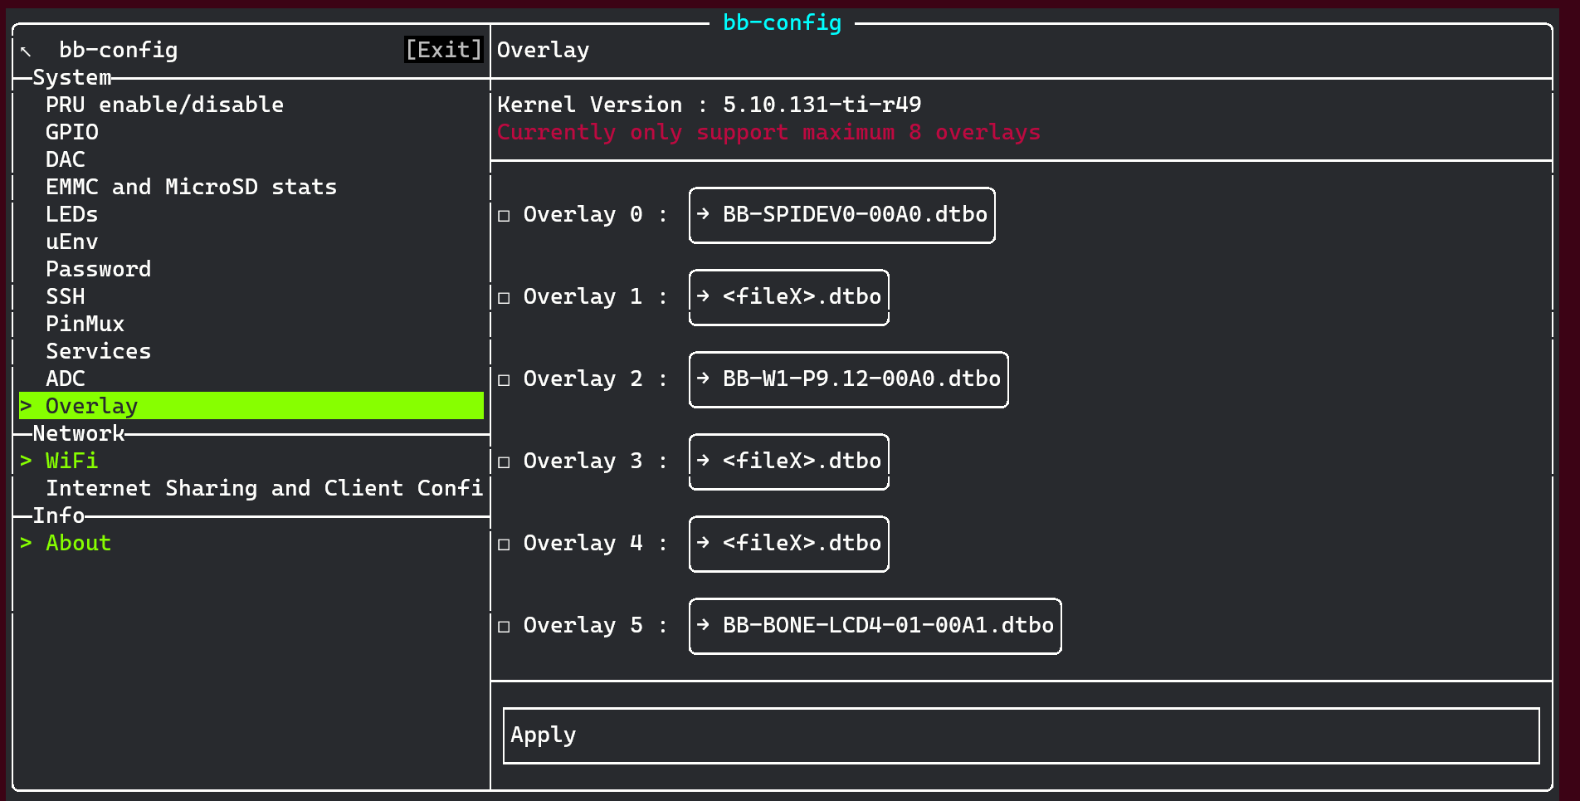This screenshot has height=801, width=1580.
Task: Open the Overlay 1 file selector arrow
Action: pos(703,296)
